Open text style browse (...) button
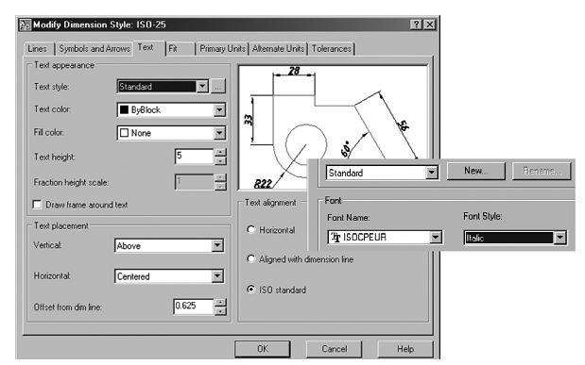The image size is (585, 365). click(218, 87)
